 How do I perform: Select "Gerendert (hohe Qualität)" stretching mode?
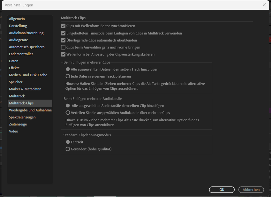[x=67, y=149]
